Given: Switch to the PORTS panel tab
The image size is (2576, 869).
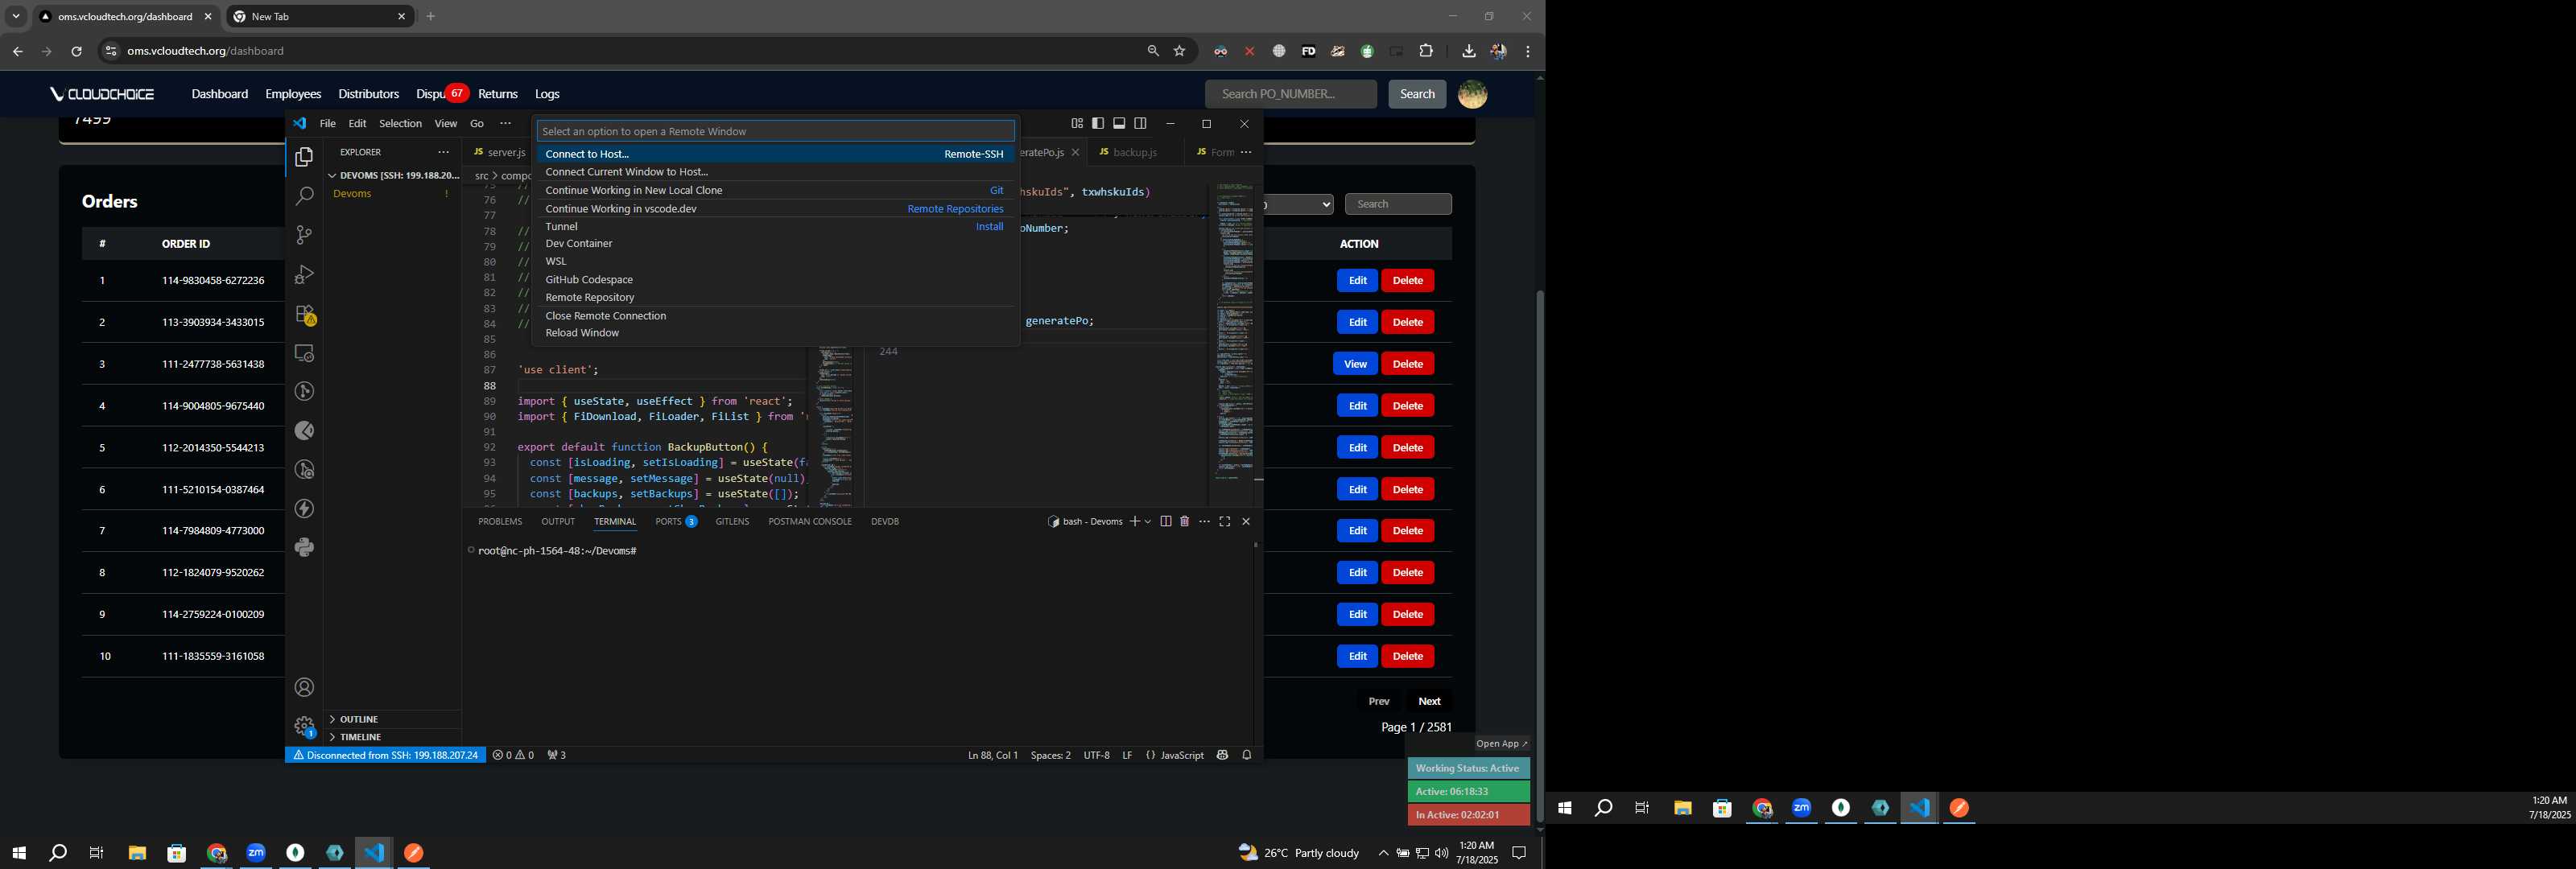Looking at the screenshot, I should point(676,521).
